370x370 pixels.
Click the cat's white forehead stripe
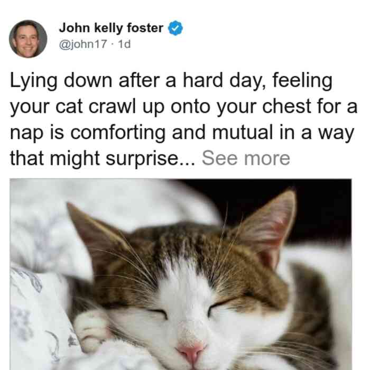[187, 283]
